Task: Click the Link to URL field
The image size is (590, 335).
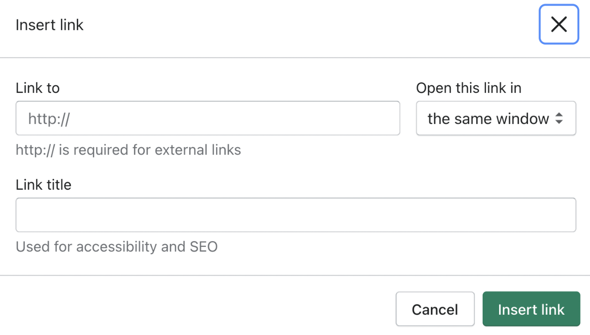Action: (x=207, y=118)
